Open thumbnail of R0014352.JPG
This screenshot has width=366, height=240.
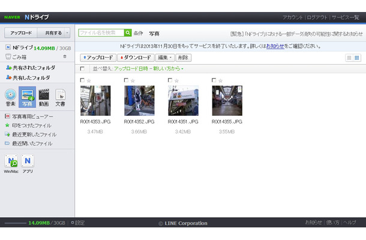[139, 101]
